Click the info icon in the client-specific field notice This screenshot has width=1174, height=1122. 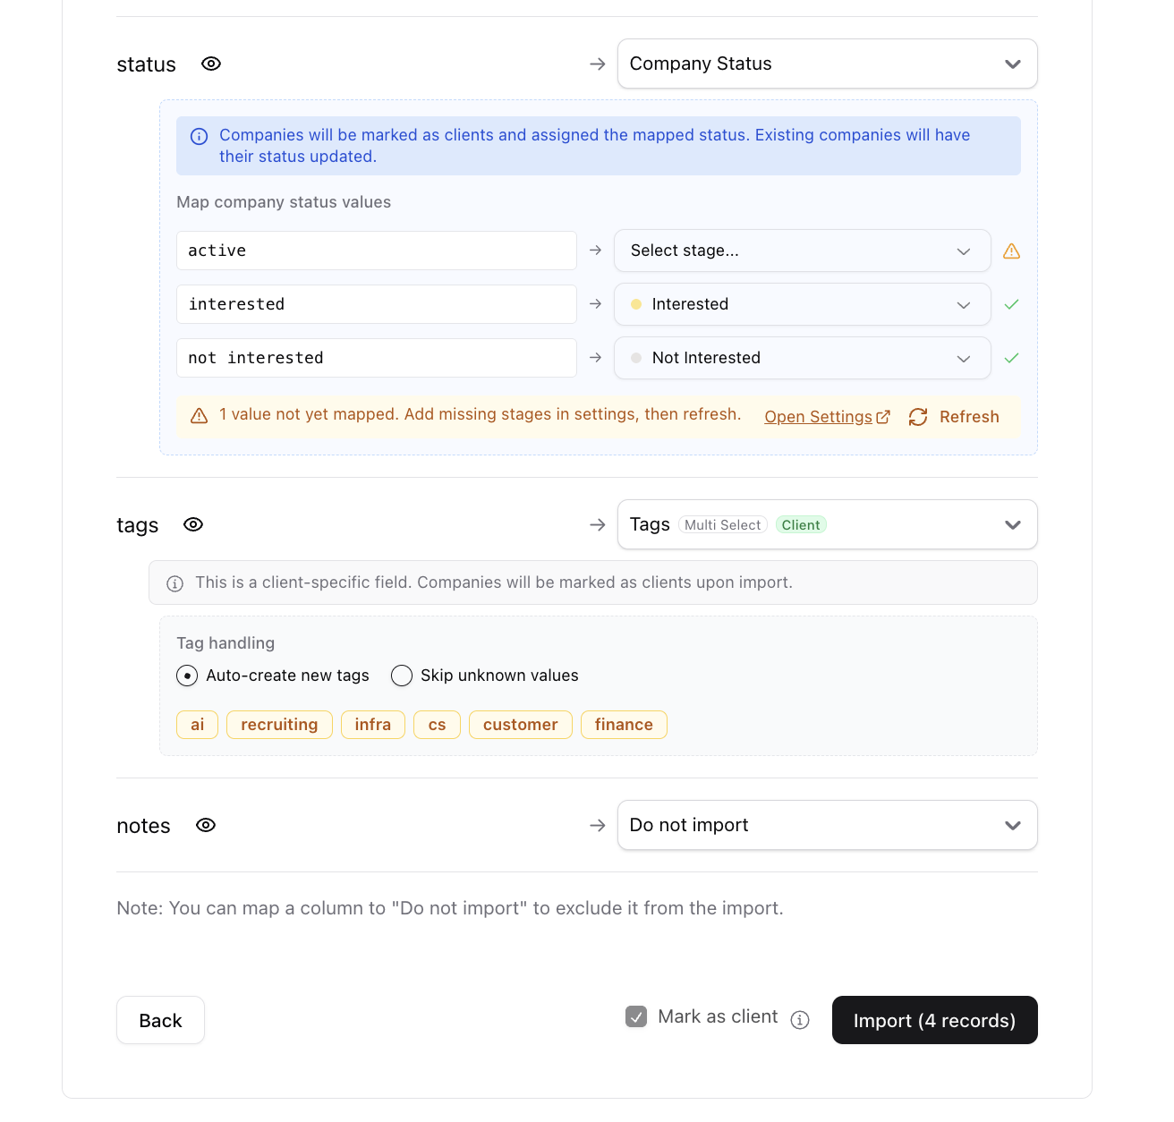(175, 583)
